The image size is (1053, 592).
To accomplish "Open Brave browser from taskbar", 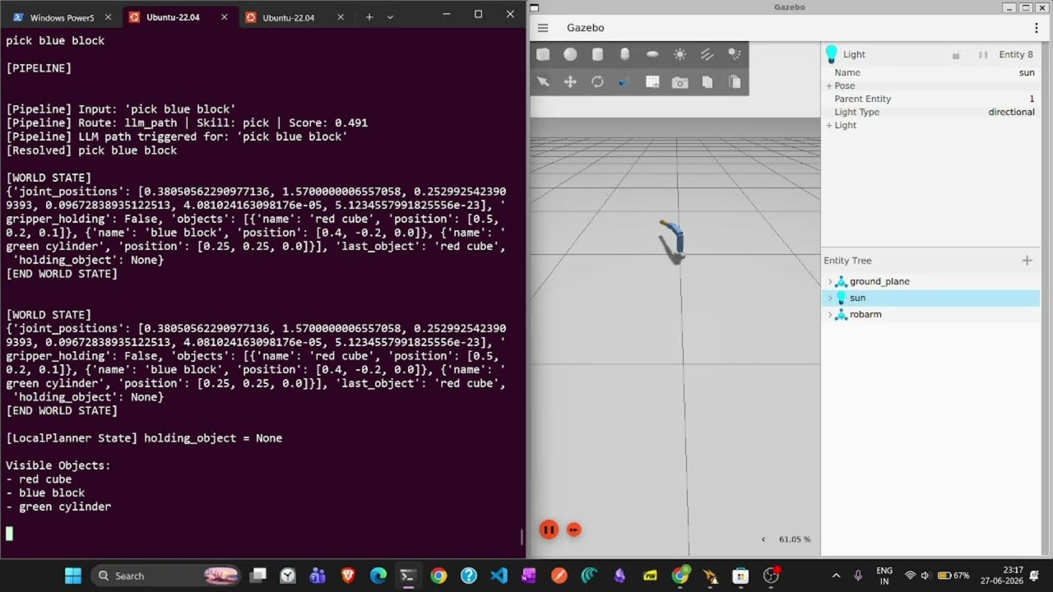I will pos(348,576).
